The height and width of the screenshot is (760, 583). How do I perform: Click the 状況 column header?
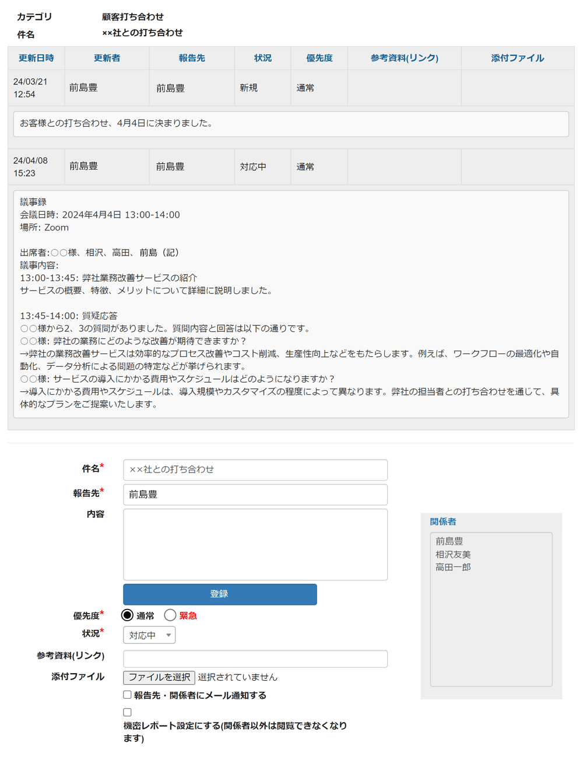(x=263, y=58)
